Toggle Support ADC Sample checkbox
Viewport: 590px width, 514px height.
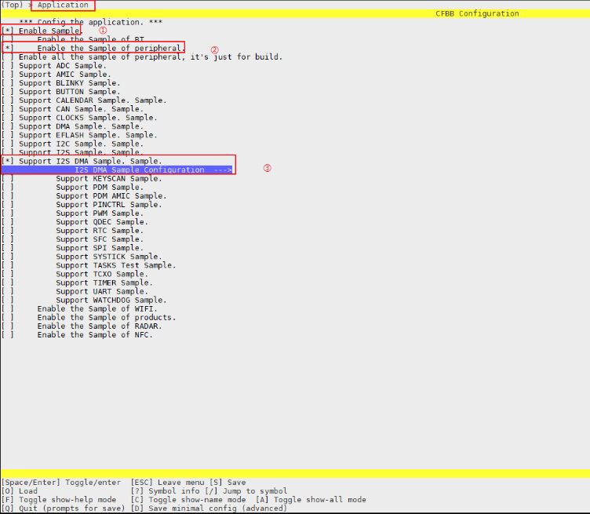point(8,66)
